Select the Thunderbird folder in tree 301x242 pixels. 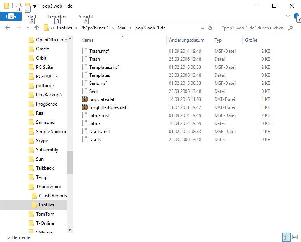pos(48,187)
